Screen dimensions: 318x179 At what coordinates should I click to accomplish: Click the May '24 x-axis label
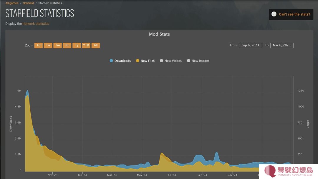point(142,175)
